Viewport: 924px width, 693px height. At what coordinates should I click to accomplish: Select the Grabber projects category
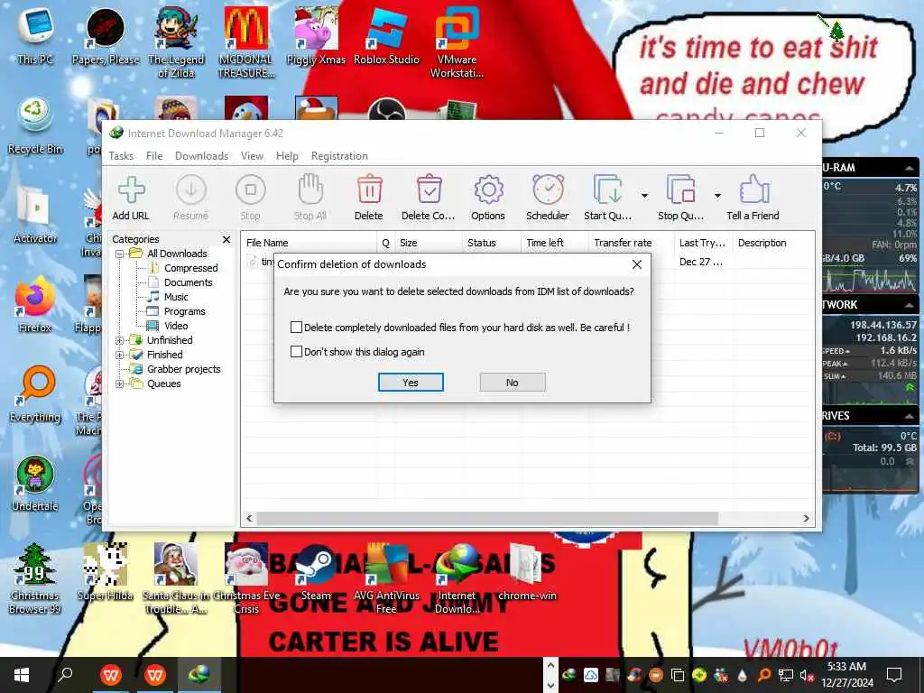click(184, 369)
